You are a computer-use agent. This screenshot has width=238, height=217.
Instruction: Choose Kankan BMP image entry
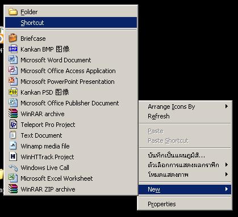pos(71,49)
